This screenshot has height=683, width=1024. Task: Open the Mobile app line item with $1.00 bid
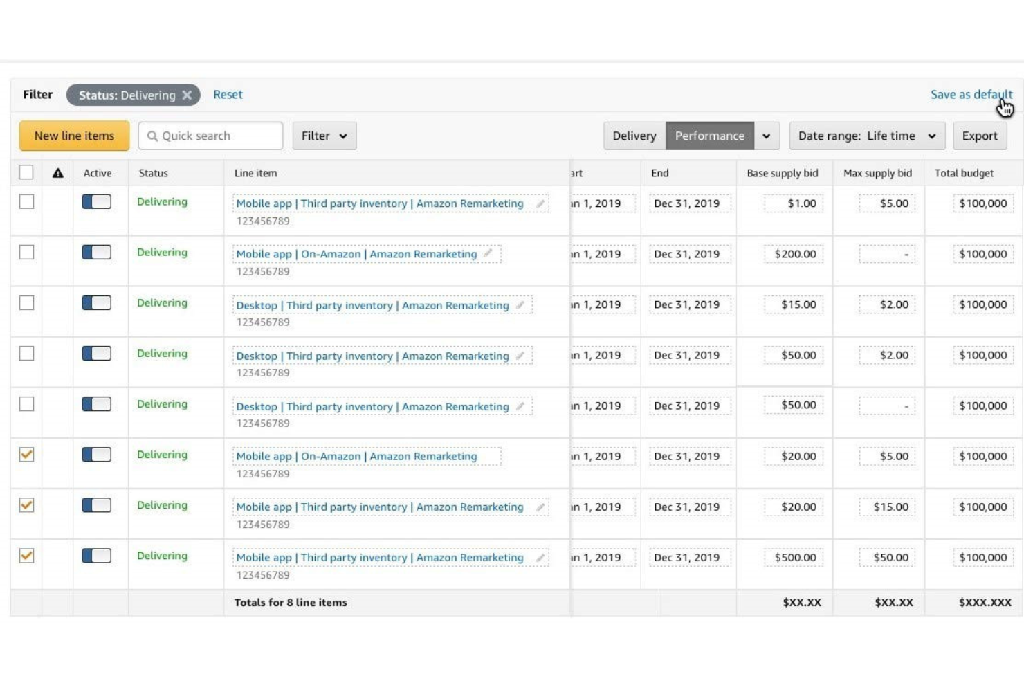tap(380, 203)
